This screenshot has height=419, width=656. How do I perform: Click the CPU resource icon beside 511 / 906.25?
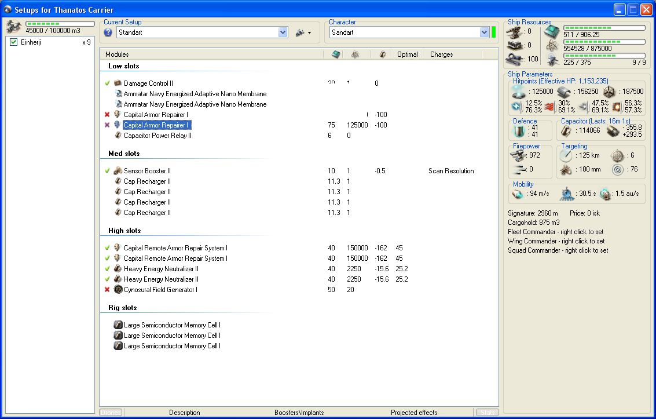552,31
